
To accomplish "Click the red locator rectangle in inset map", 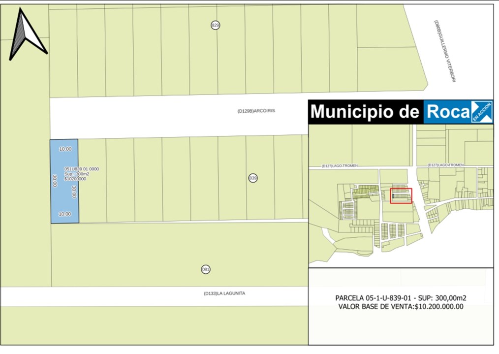I will point(401,196).
